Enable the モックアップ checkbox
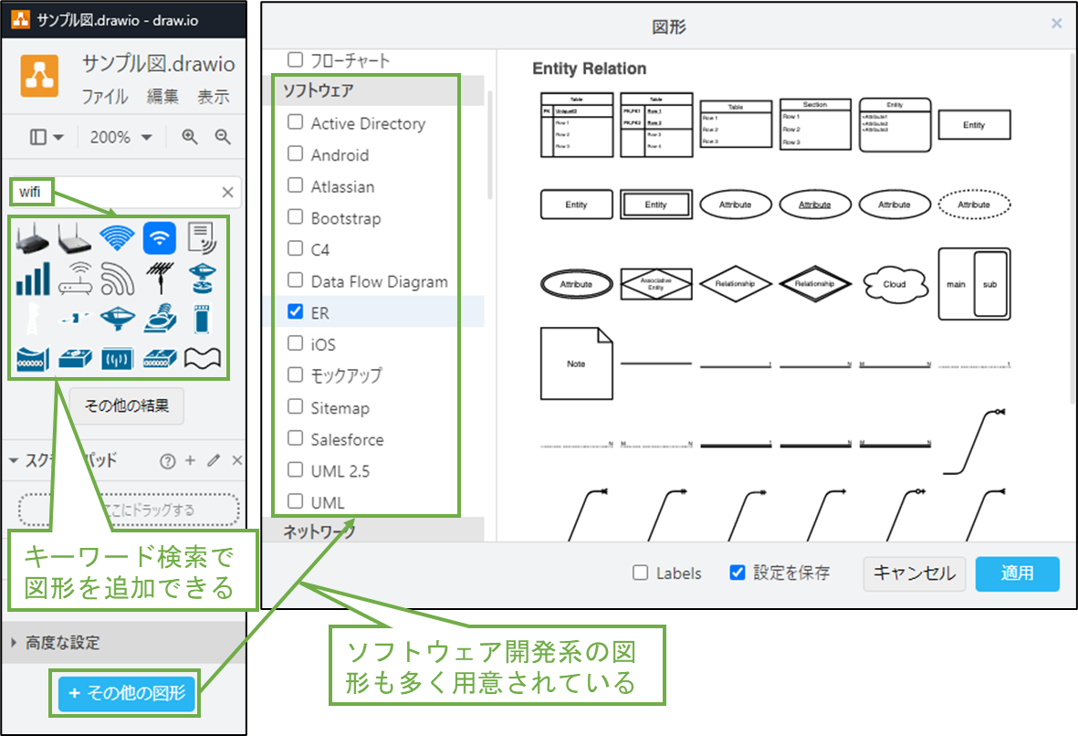The height and width of the screenshot is (736, 1078). (295, 375)
